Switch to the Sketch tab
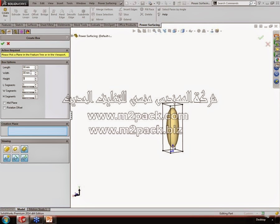Image resolution: width=280 pixels, height=224 pixels. (x=19, y=25)
